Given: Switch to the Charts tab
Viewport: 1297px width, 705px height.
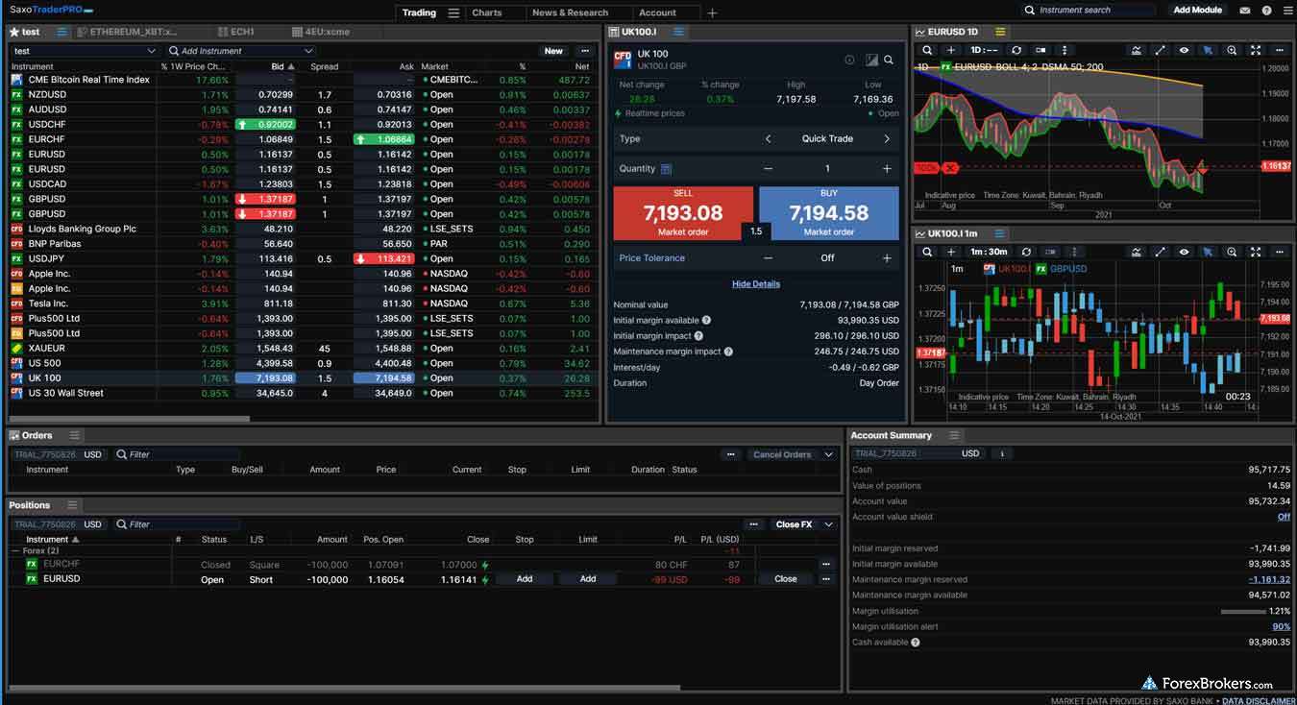Looking at the screenshot, I should tap(486, 12).
